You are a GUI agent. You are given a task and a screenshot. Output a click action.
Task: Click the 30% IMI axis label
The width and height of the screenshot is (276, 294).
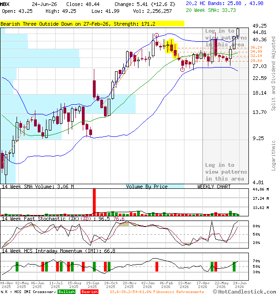[257, 272]
